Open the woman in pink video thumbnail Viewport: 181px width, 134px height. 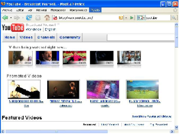75,58
